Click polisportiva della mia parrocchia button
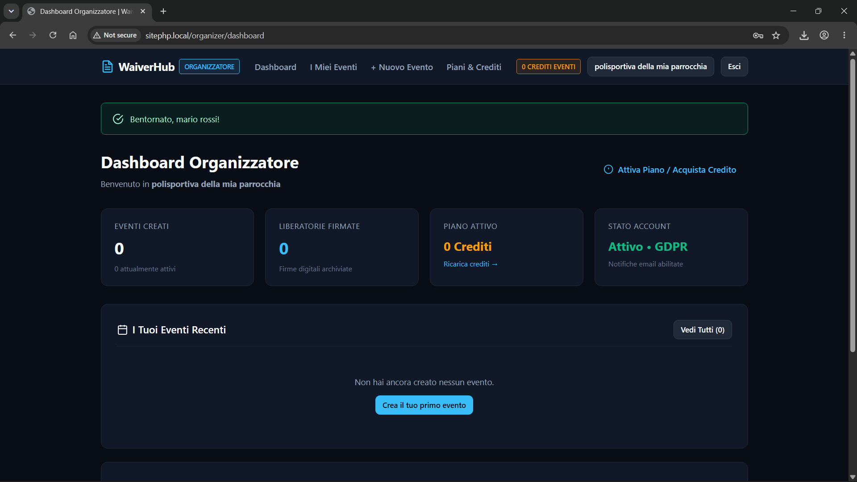The image size is (857, 482). click(x=651, y=66)
